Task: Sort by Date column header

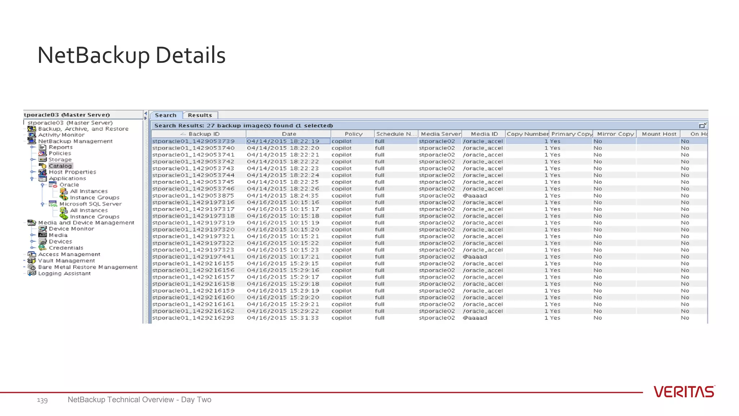Action: [289, 134]
